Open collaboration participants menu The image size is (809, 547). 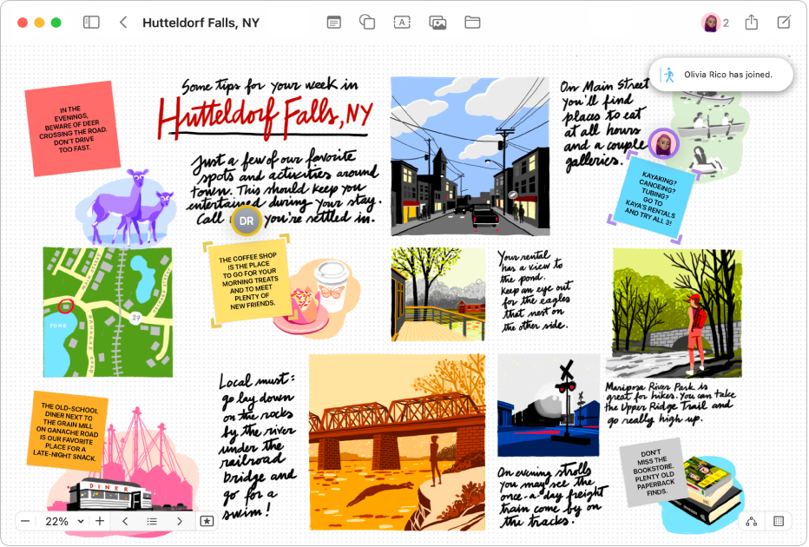click(x=715, y=23)
